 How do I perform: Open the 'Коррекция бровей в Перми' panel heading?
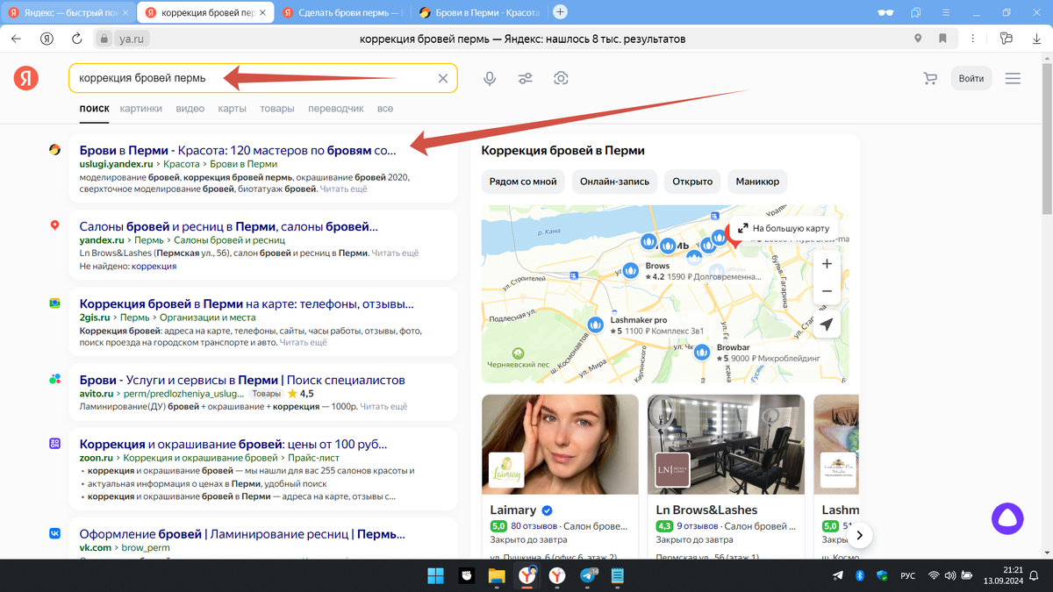[x=562, y=150]
